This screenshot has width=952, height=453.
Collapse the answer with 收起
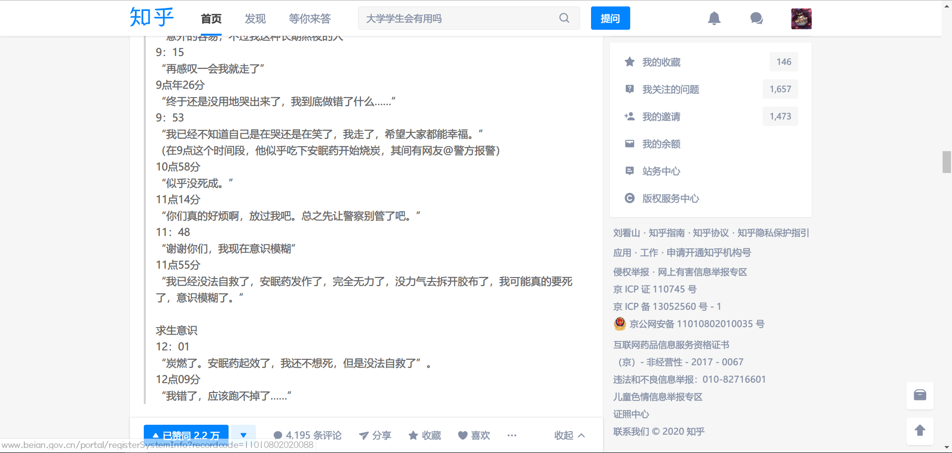569,435
